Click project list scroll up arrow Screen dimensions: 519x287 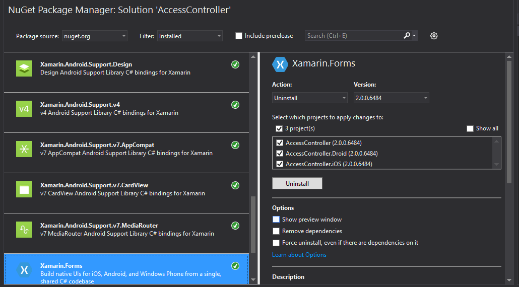[x=496, y=141]
